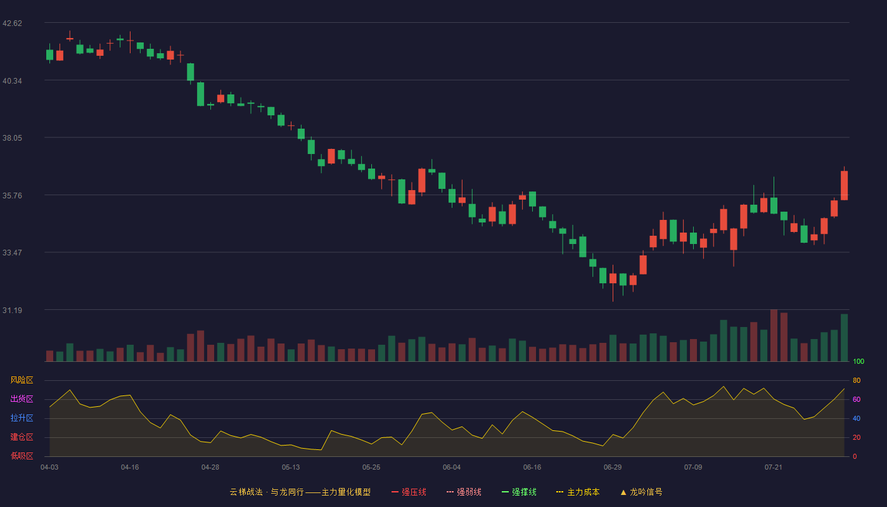The image size is (887, 507).
Task: Click the 07-09 date label
Action: [693, 467]
